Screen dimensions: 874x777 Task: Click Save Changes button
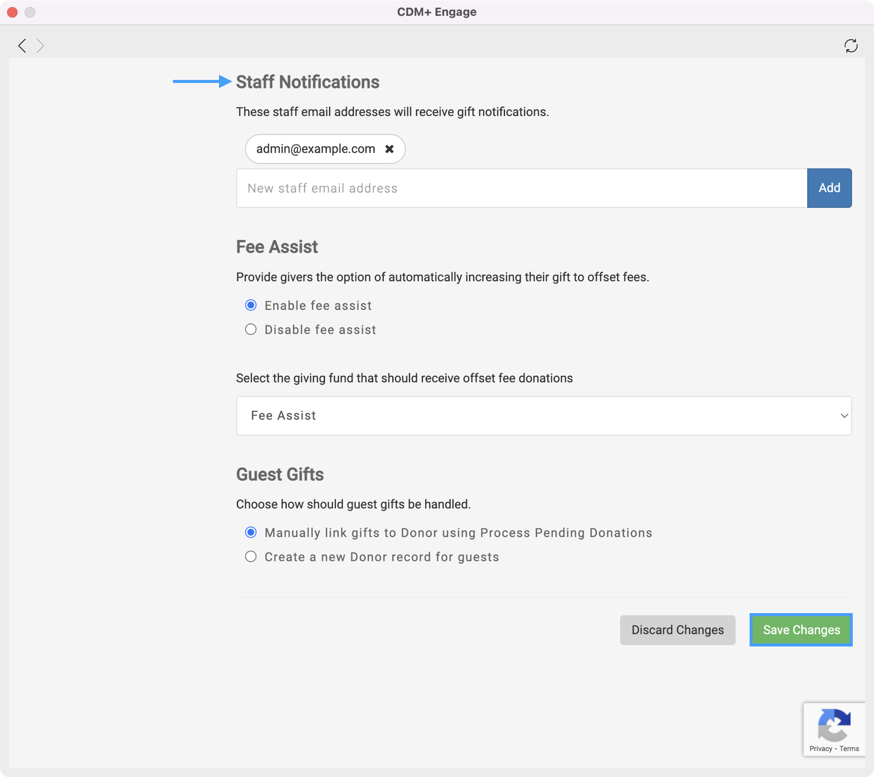(801, 630)
